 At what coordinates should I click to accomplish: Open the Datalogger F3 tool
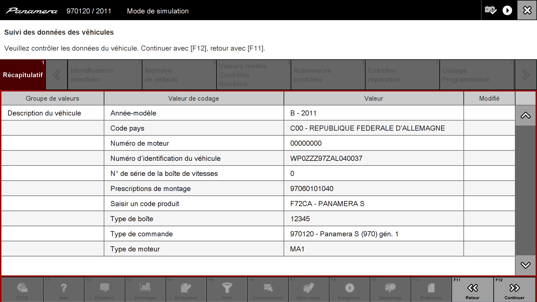coord(145,289)
